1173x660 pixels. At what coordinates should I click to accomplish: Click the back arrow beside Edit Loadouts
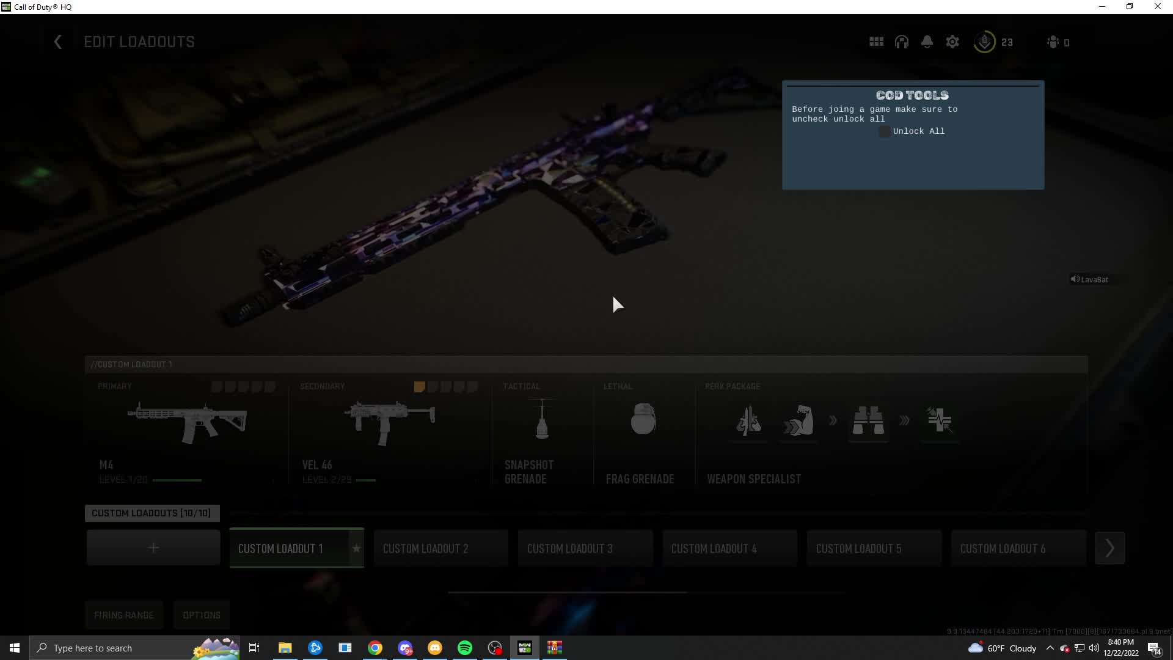click(58, 42)
